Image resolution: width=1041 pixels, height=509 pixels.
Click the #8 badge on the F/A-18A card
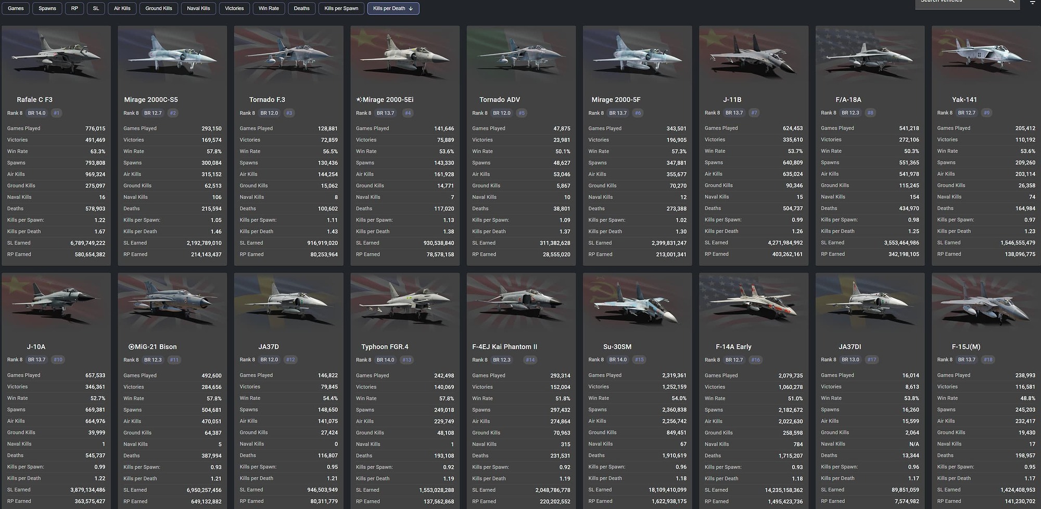[870, 112]
